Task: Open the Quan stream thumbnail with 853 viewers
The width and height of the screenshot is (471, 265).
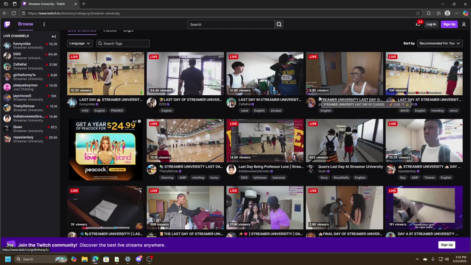Action: (x=344, y=141)
